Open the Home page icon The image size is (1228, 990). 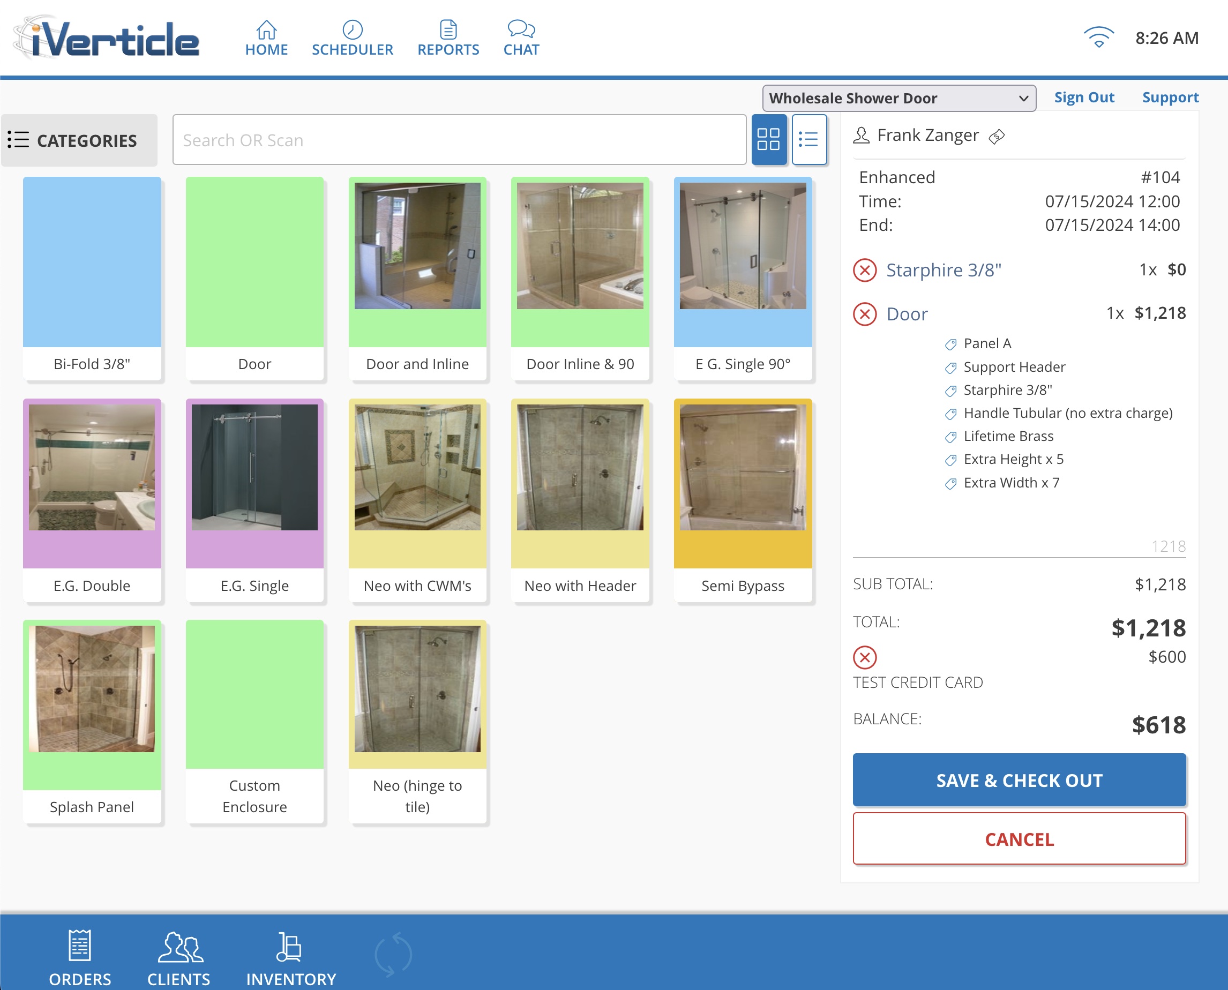(x=266, y=29)
